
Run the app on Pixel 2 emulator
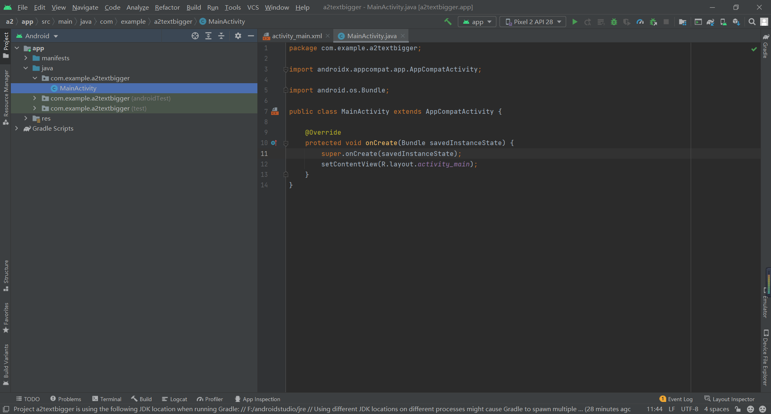(575, 22)
